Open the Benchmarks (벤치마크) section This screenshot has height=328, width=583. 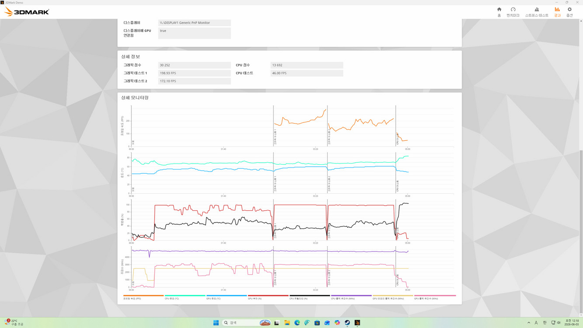pyautogui.click(x=513, y=12)
